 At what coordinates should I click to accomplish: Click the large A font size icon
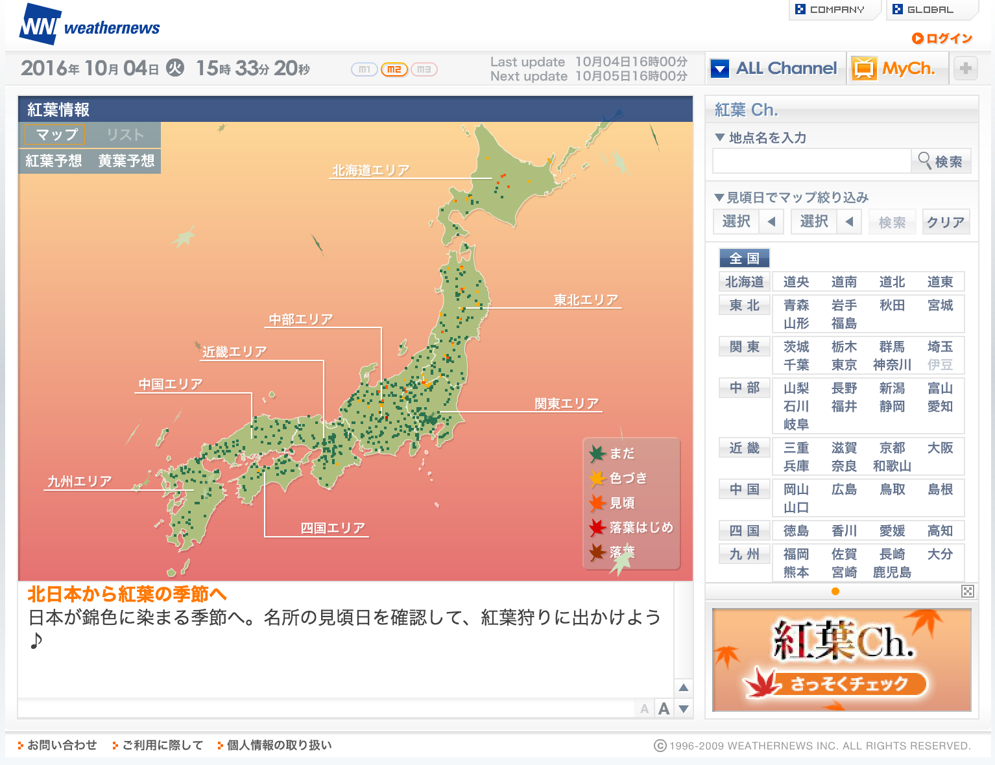coord(664,709)
